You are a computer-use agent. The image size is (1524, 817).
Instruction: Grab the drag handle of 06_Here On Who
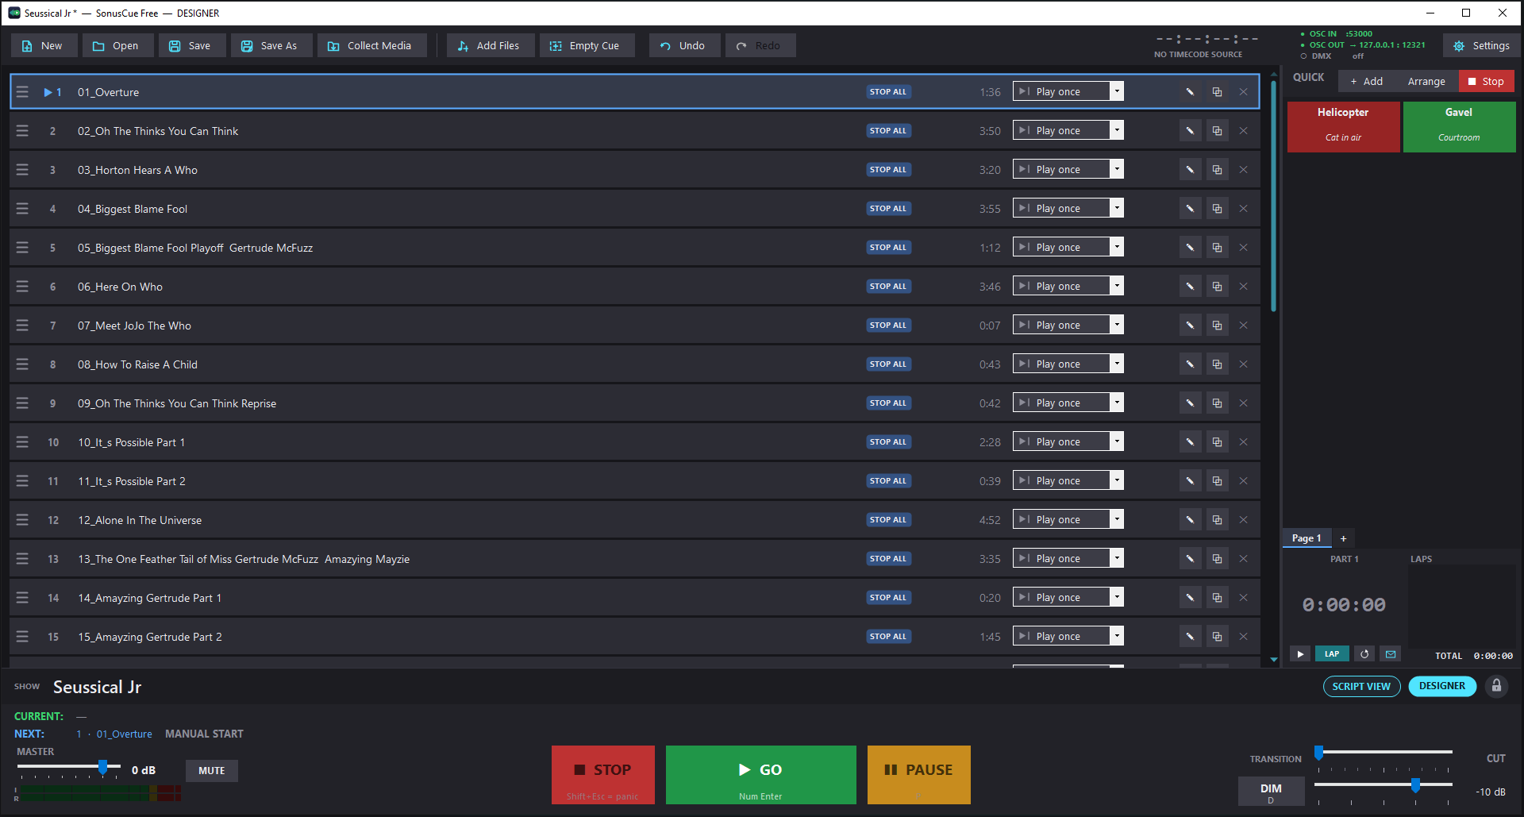(x=22, y=287)
